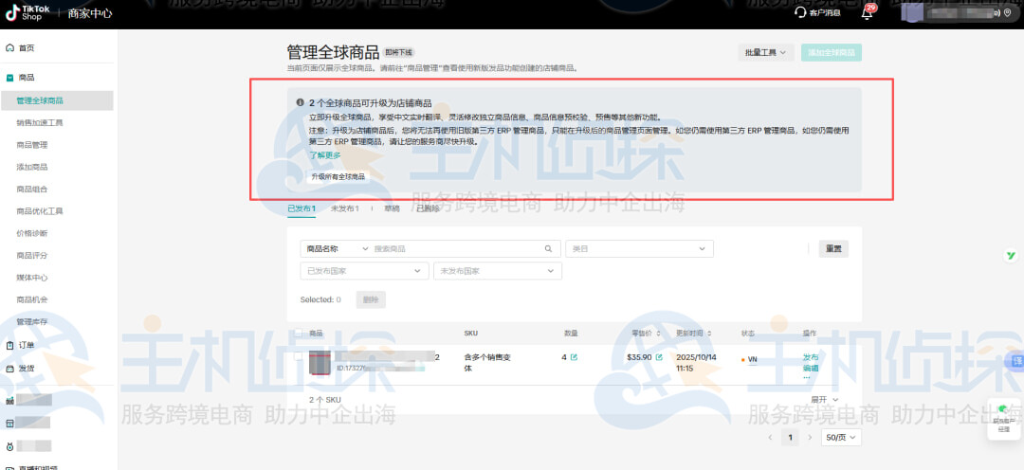The height and width of the screenshot is (470, 1024).
Task: Click the VN status label
Action: coord(752,360)
